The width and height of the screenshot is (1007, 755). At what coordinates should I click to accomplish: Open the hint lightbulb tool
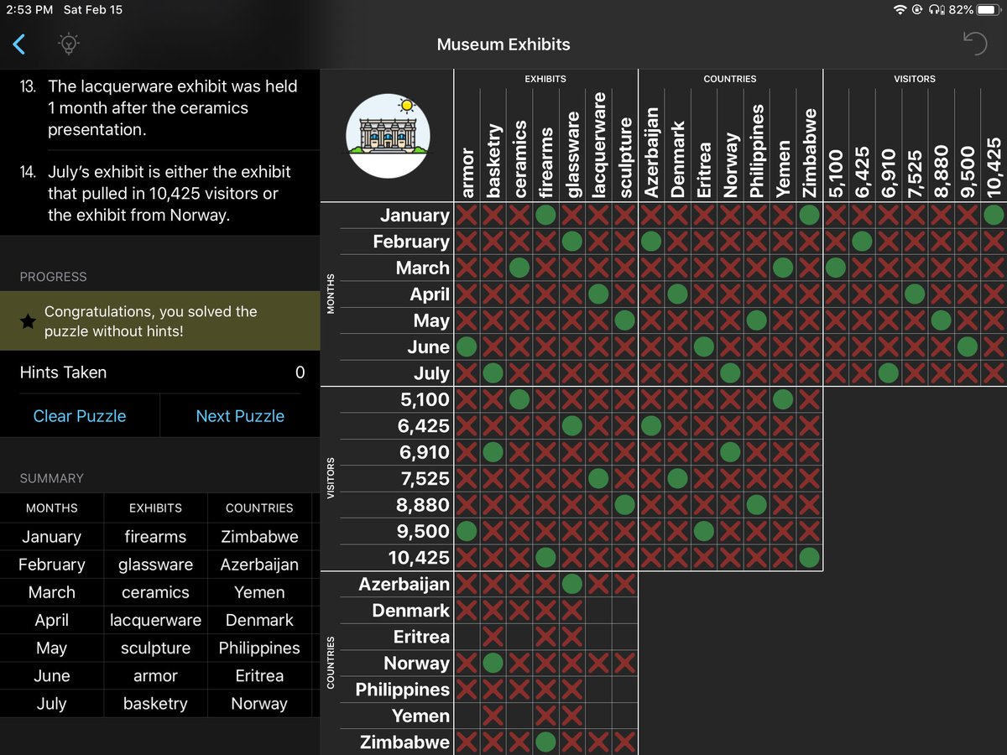[x=69, y=44]
